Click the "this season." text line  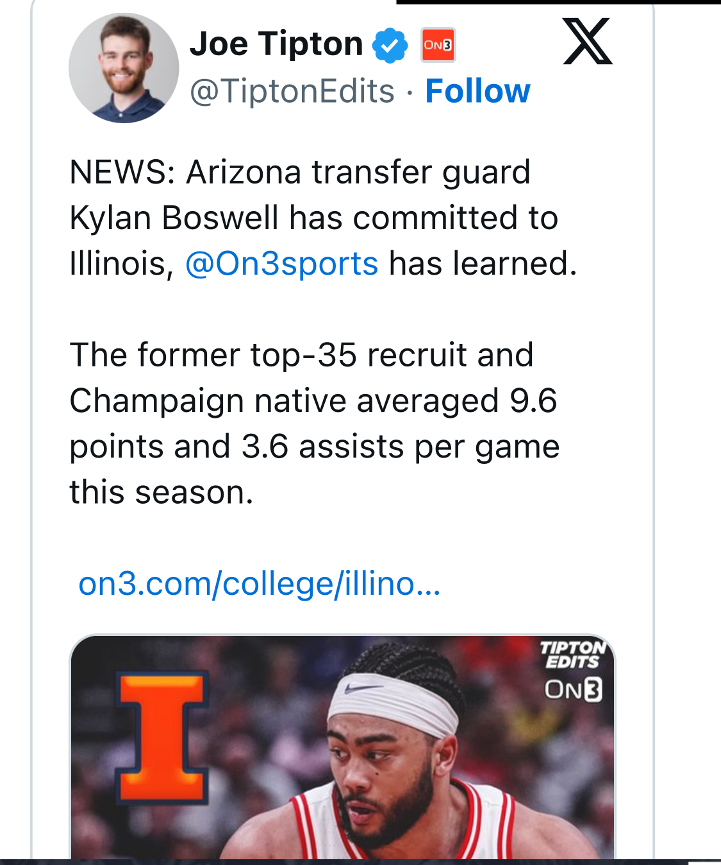coord(162,493)
